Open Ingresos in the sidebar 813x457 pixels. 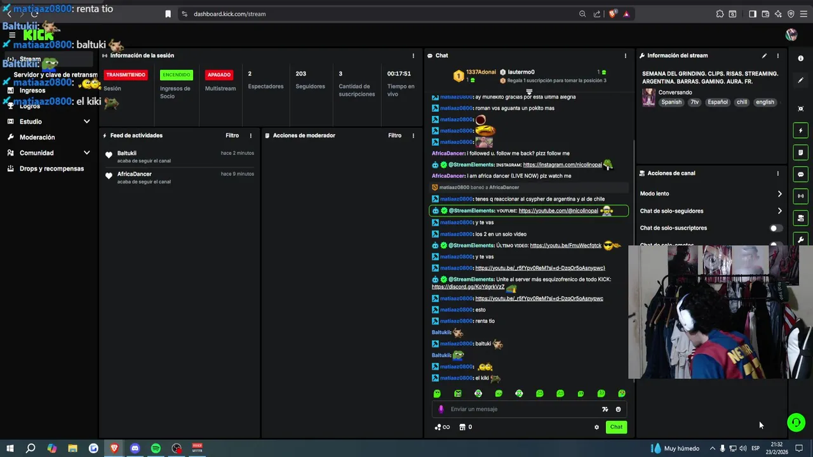click(32, 90)
